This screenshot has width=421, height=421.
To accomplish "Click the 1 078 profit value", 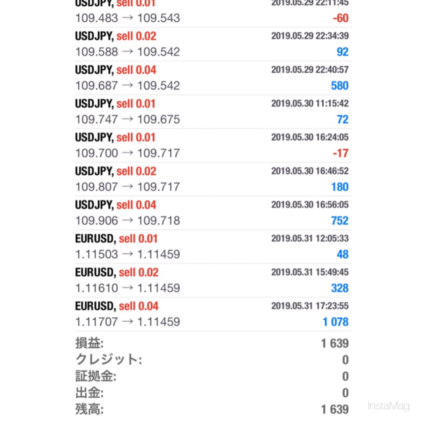I will pos(335,322).
